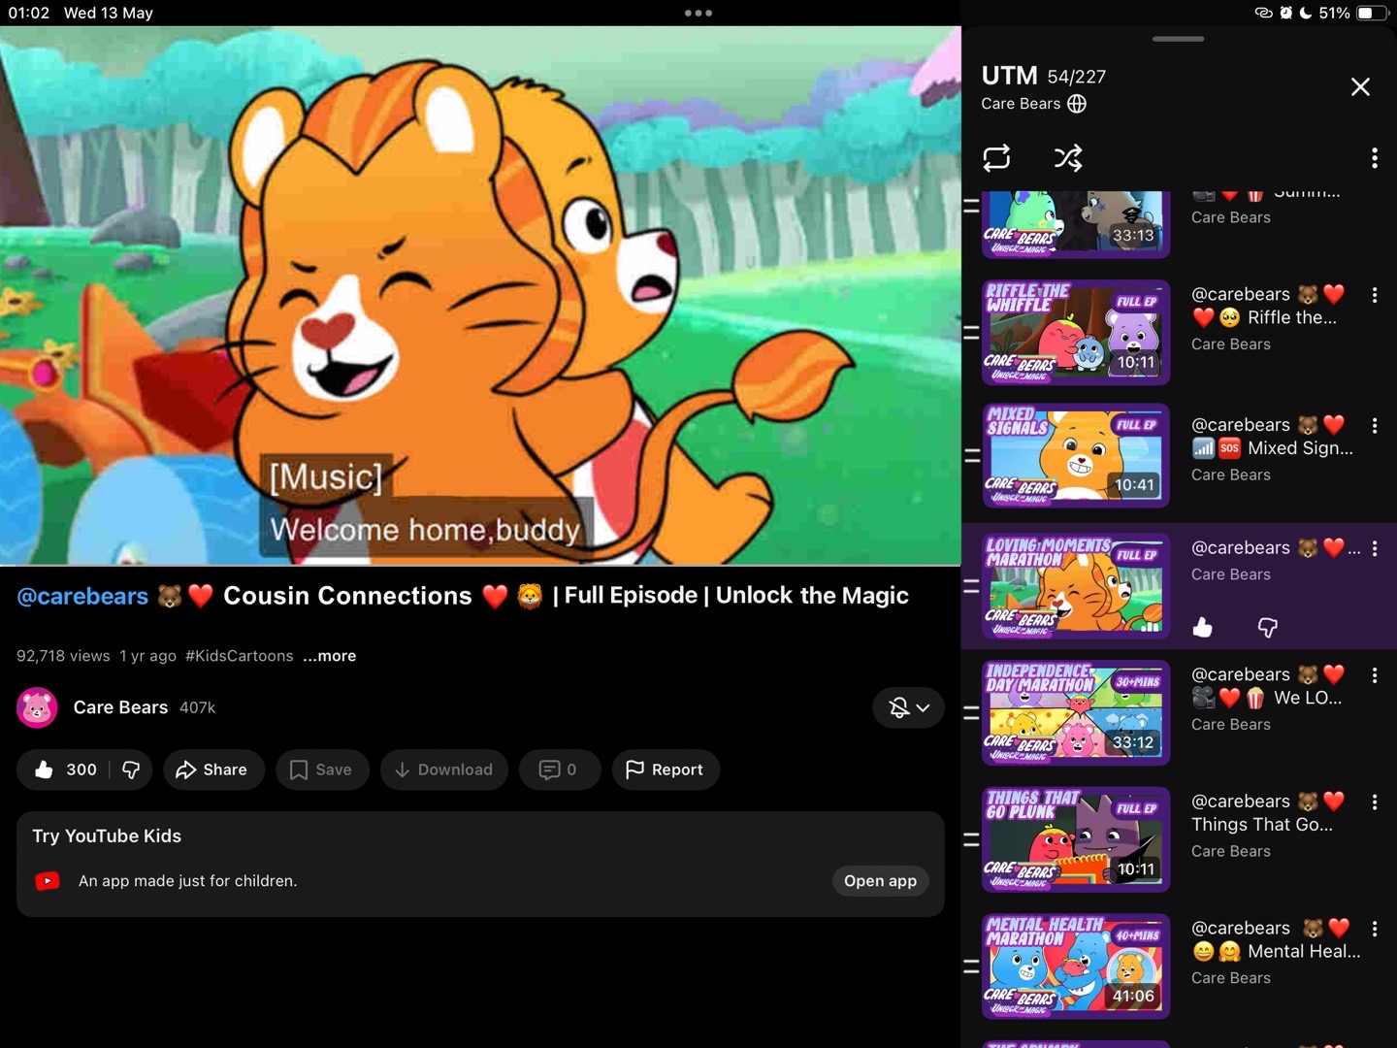Close the UTM playlist panel
Image resolution: width=1397 pixels, height=1048 pixels.
pyautogui.click(x=1360, y=87)
